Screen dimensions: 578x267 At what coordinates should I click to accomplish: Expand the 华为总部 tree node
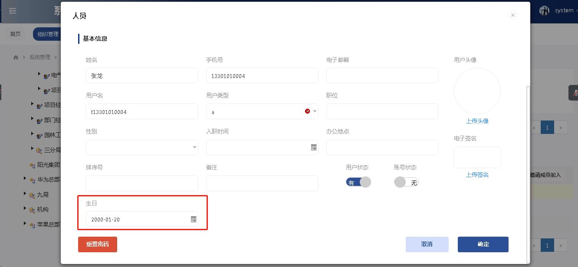(25, 179)
